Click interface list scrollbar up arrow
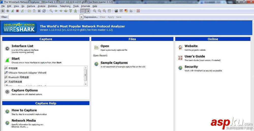The image size is (254, 131). pyautogui.click(x=86, y=67)
